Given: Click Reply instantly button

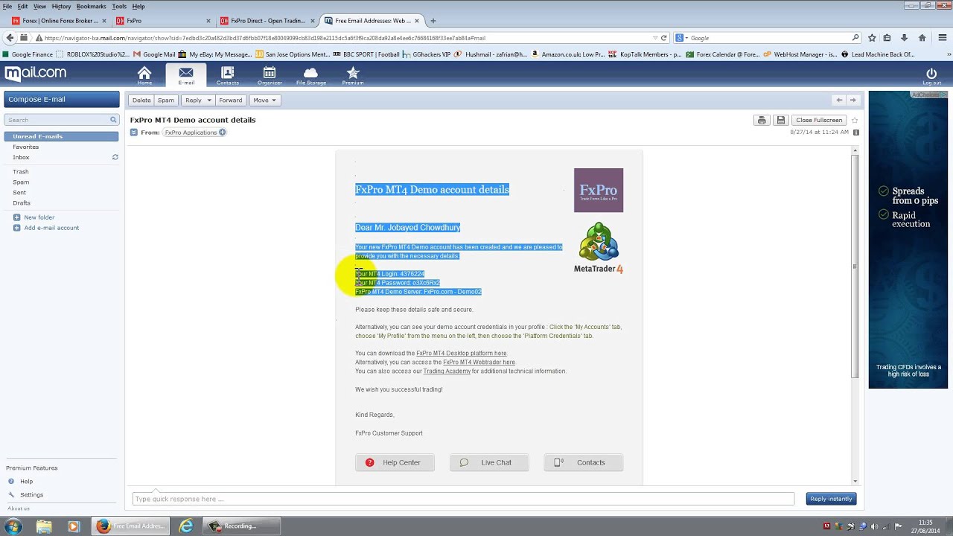Looking at the screenshot, I should coord(831,499).
